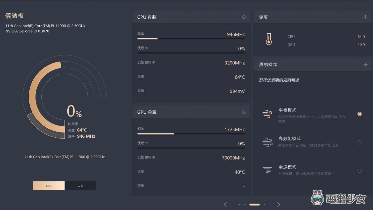The width and height of the screenshot is (373, 210).
Task: Go to previous page with left arrow
Action: click(x=225, y=204)
